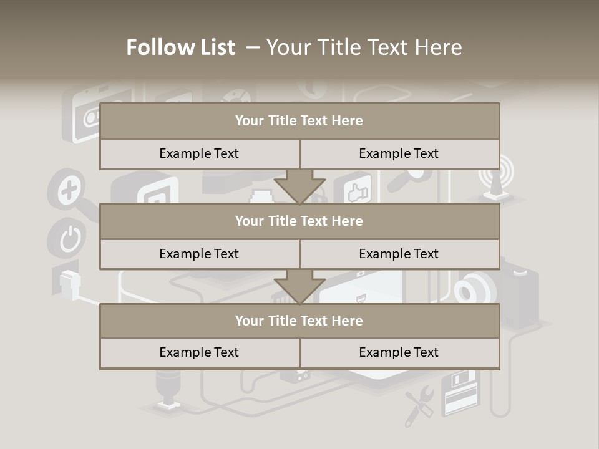This screenshot has width=599, height=449.
Task: Click the slide title 'Follow List'
Action: click(x=181, y=47)
